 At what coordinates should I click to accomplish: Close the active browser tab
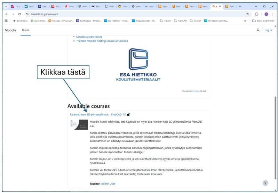[x=220, y=6]
